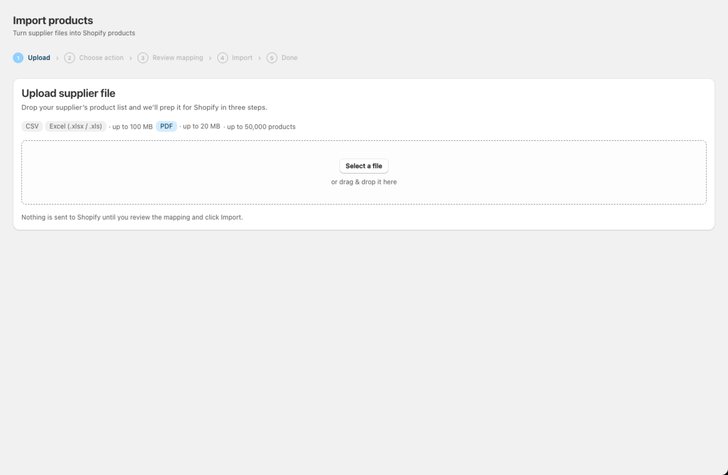Click step 2 circle icon
The image size is (728, 475).
point(69,58)
